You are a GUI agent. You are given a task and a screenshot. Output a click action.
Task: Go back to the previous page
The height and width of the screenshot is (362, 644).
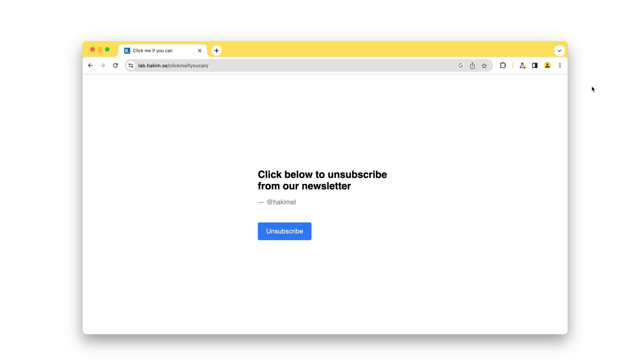coord(90,66)
